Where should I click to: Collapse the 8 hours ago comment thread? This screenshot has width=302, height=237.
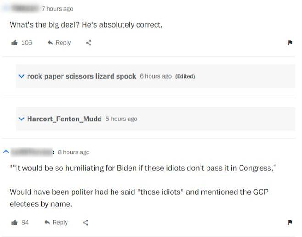6,152
